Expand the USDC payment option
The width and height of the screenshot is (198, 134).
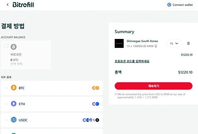click(x=7, y=120)
